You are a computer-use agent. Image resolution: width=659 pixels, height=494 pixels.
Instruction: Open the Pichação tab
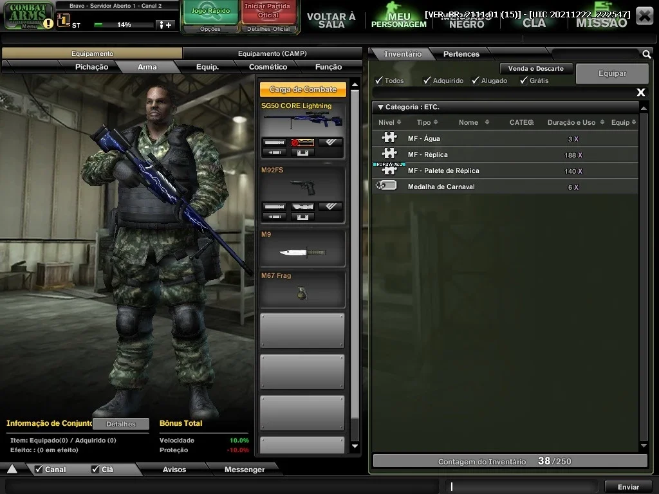pos(91,67)
